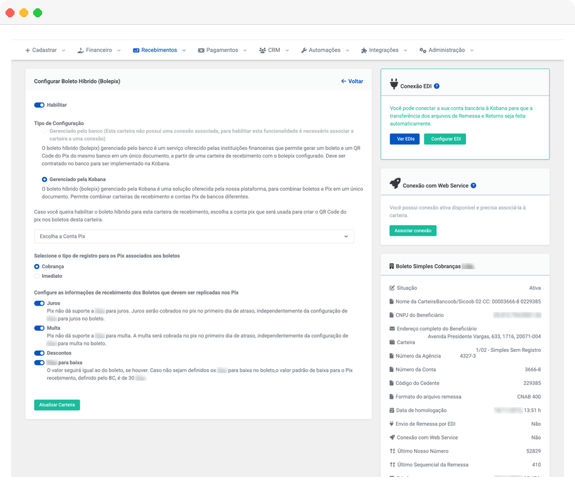The image size is (575, 488).
Task: Select the Imediato registration type
Action: click(x=38, y=275)
